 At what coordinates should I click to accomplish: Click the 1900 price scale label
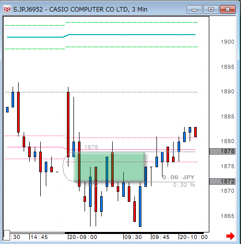227,42
